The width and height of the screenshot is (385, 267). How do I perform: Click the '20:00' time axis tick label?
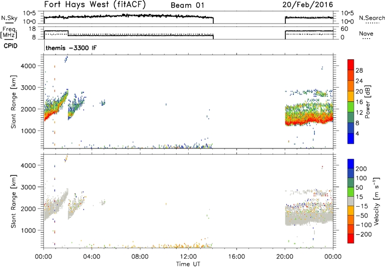click(284, 257)
